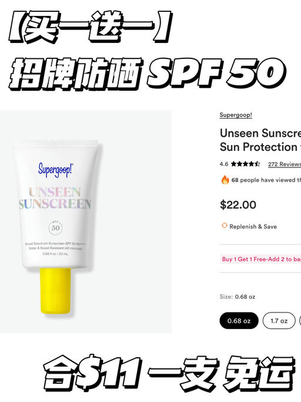Select the 0.68 oz size option

(239, 321)
